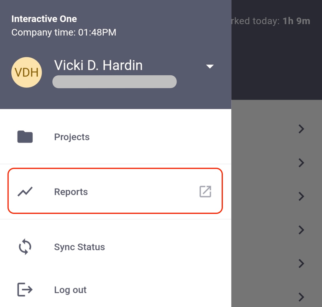Click the worked today 1h 9m text

(272, 21)
